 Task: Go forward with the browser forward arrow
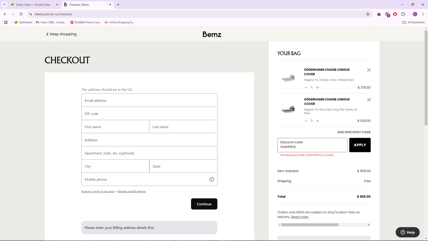point(13,14)
